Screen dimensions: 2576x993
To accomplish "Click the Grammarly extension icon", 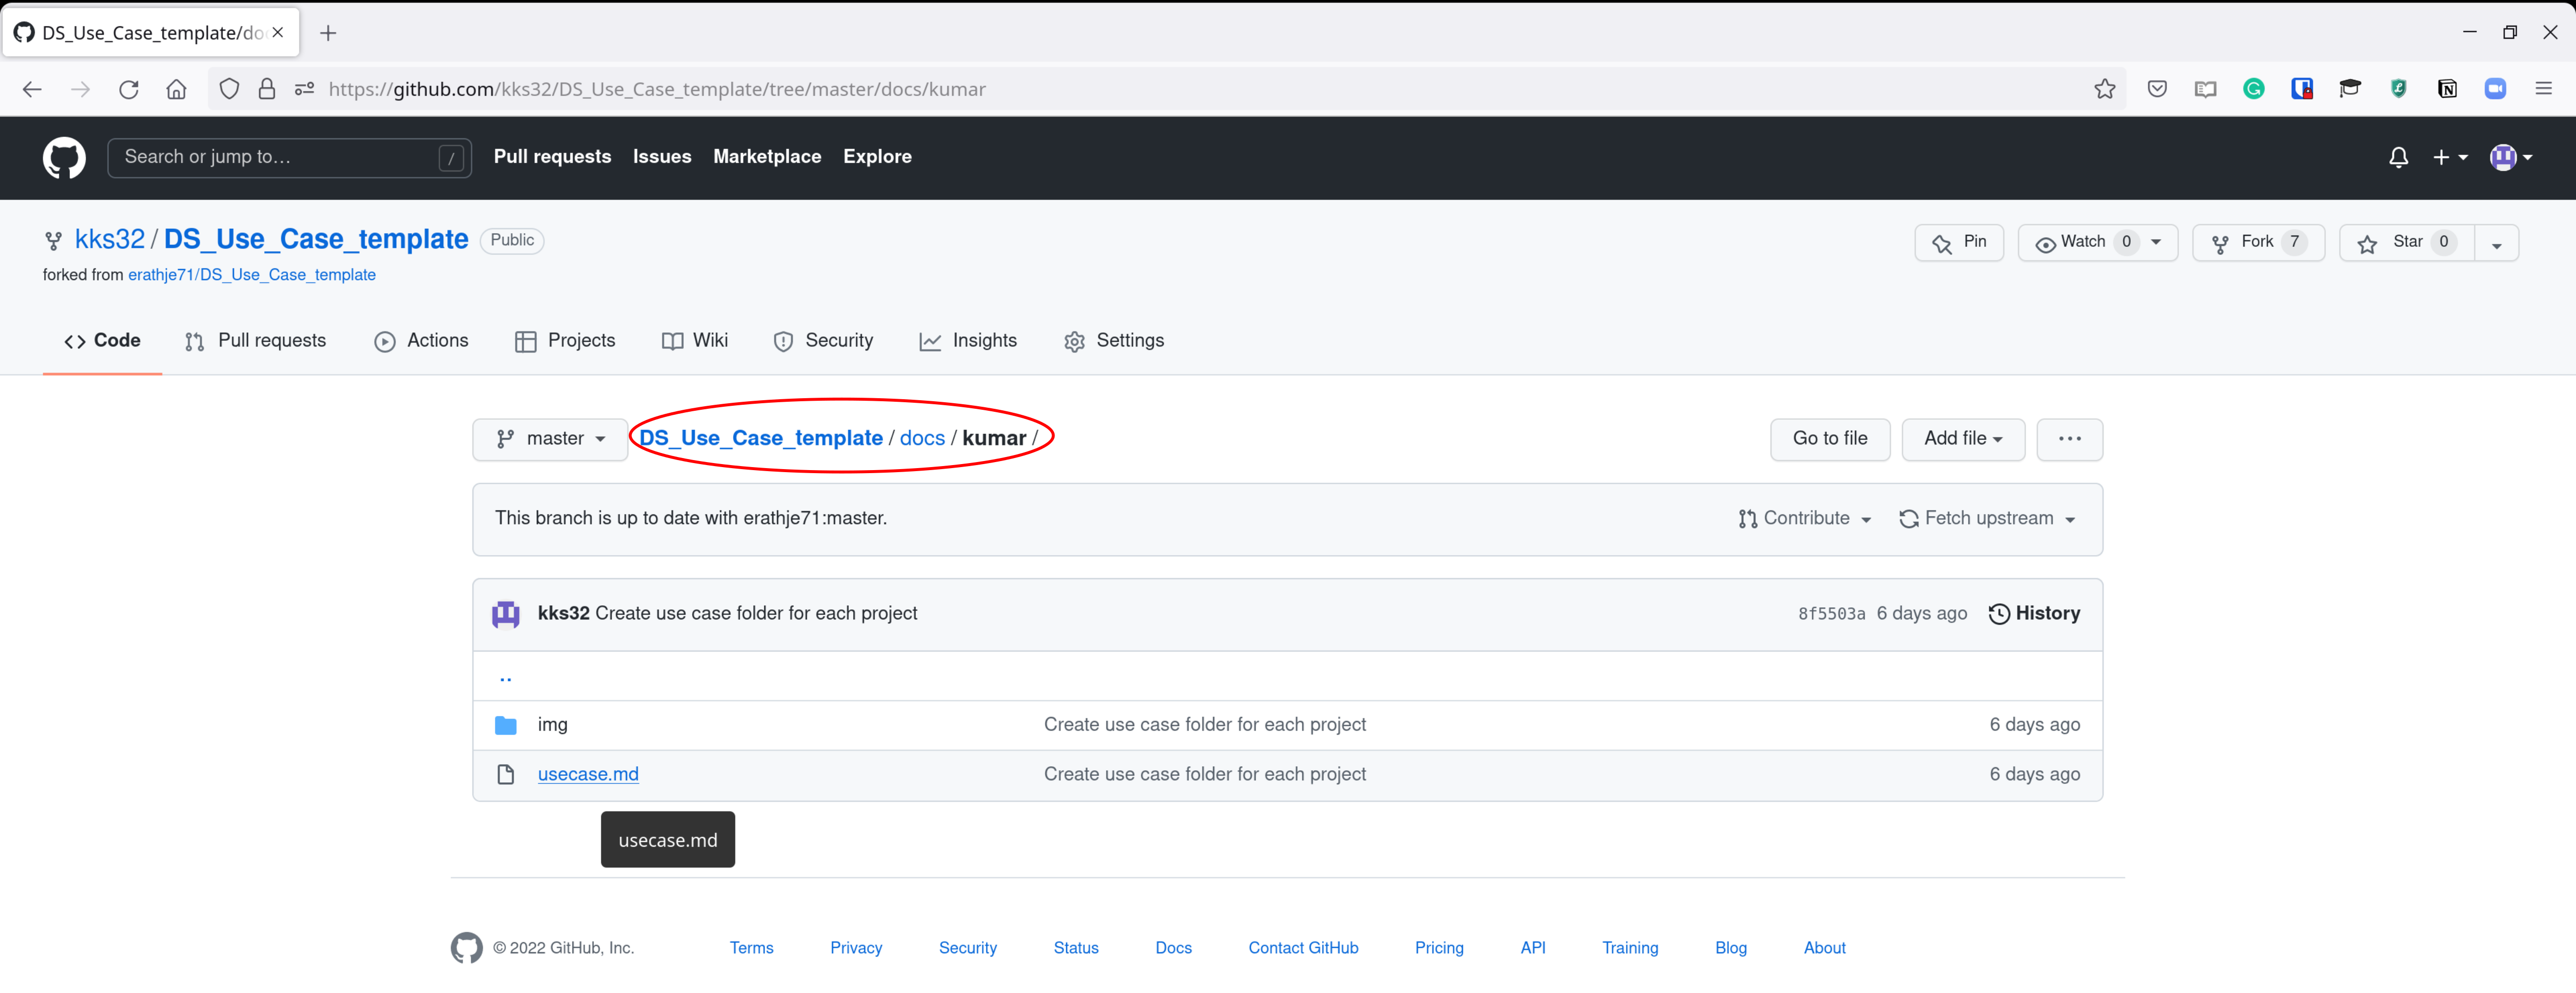I will [2253, 89].
